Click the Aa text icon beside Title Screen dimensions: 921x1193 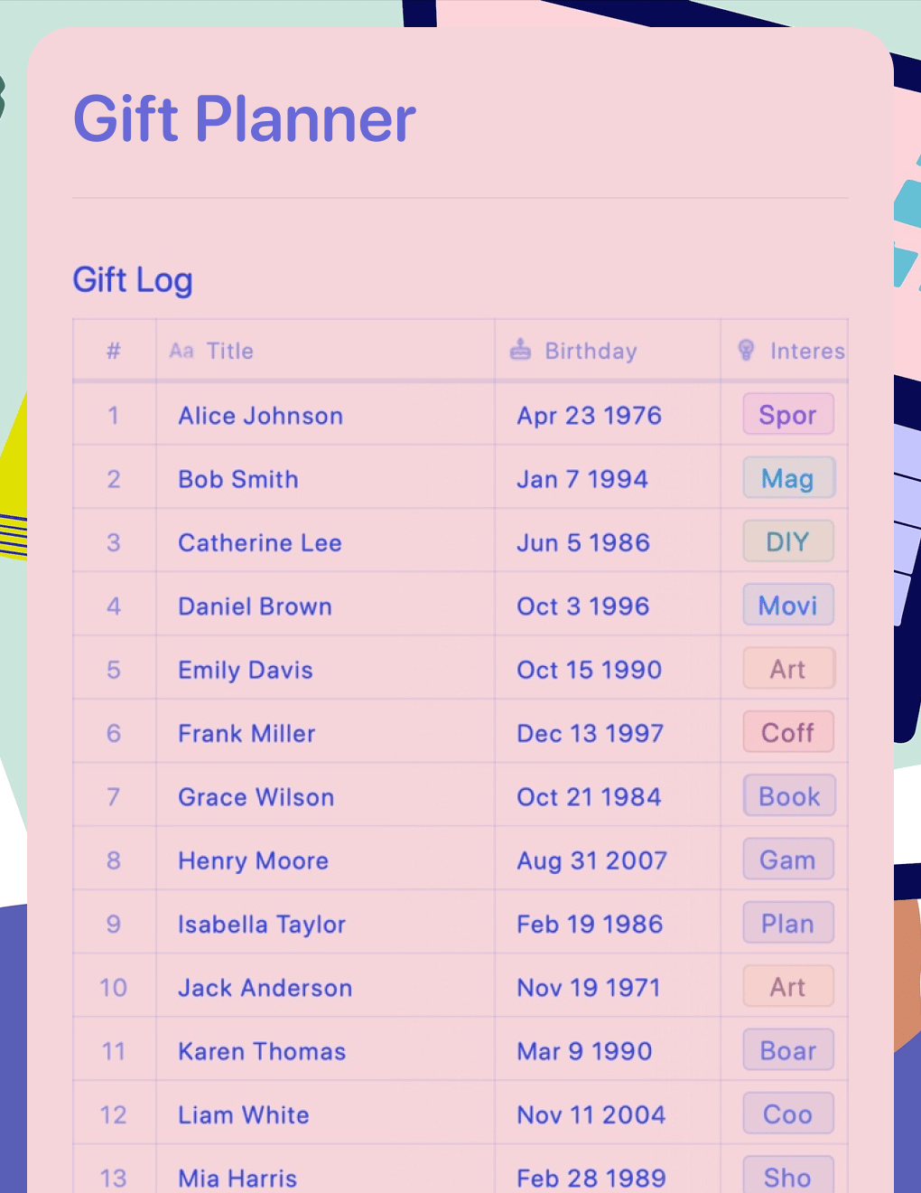pos(181,351)
